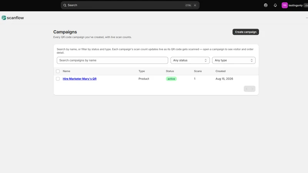Click the Name column header
The height and width of the screenshot is (173, 308).
(x=66, y=71)
